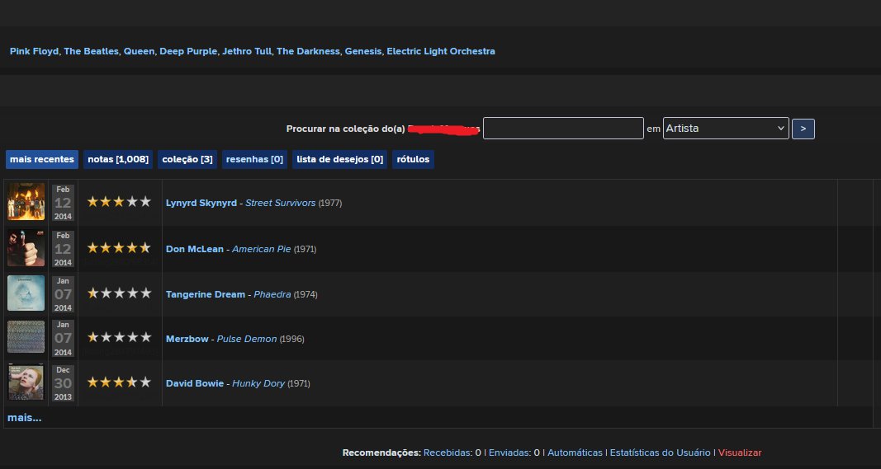Open the lista de desejos [0] tab
The image size is (881, 469).
340,159
